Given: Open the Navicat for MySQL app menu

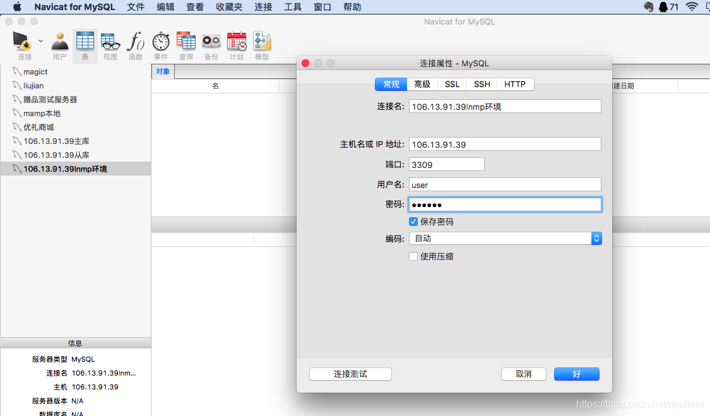Looking at the screenshot, I should (74, 7).
